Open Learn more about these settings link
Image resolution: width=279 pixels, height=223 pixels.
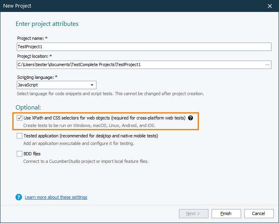56,197
